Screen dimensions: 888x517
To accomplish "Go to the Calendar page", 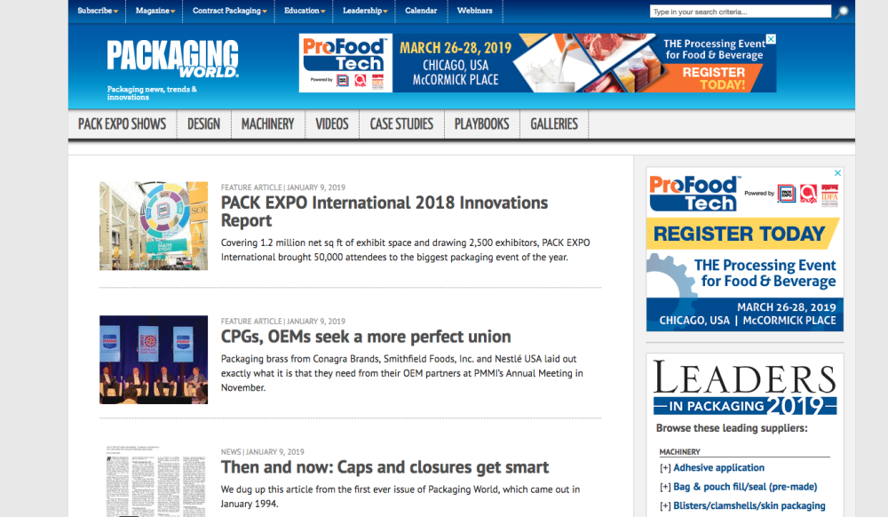I will coord(421,11).
